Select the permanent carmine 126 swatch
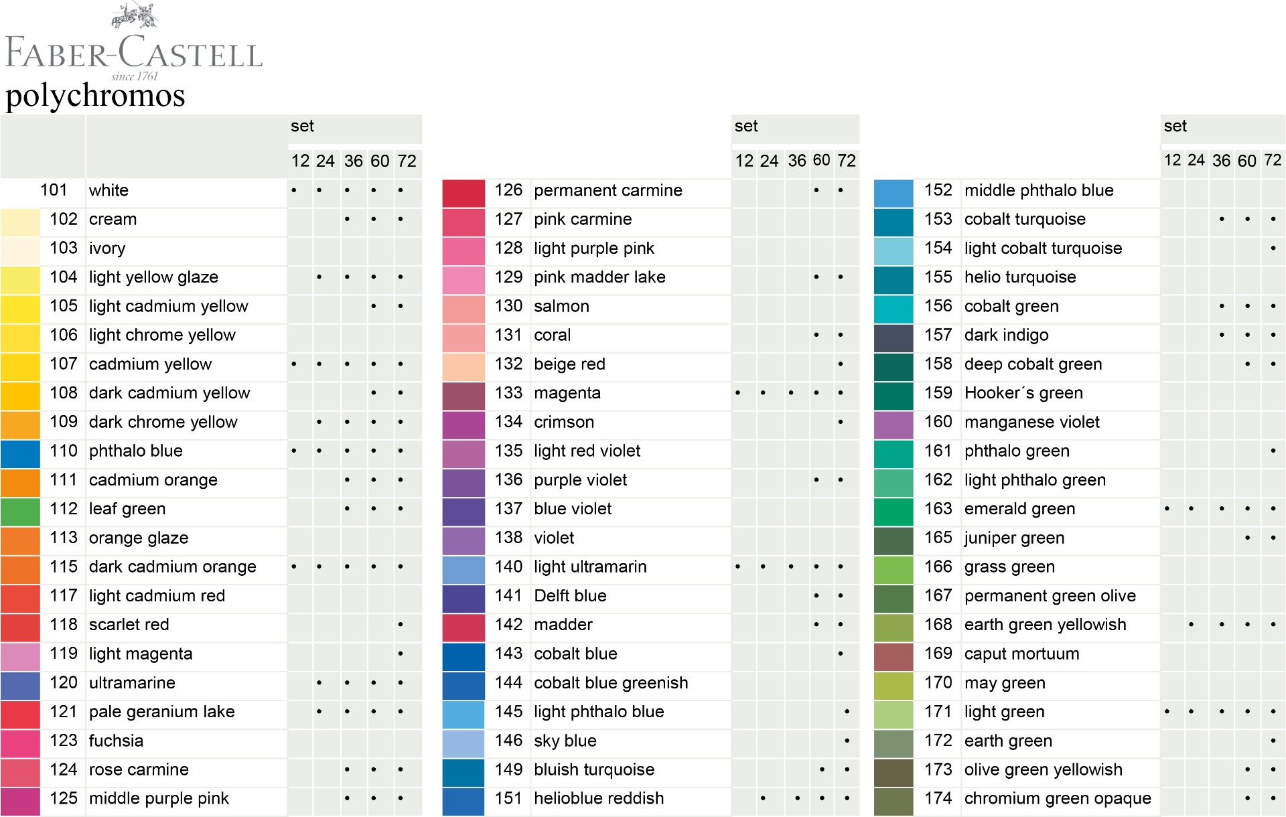Image resolution: width=1286 pixels, height=817 pixels. click(x=463, y=193)
